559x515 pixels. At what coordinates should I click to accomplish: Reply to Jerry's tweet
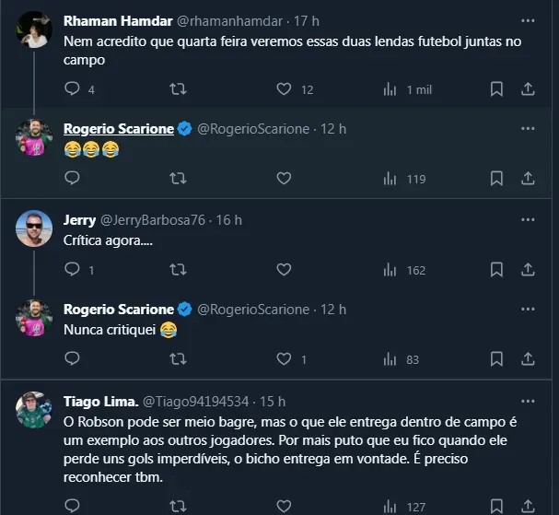point(72,270)
